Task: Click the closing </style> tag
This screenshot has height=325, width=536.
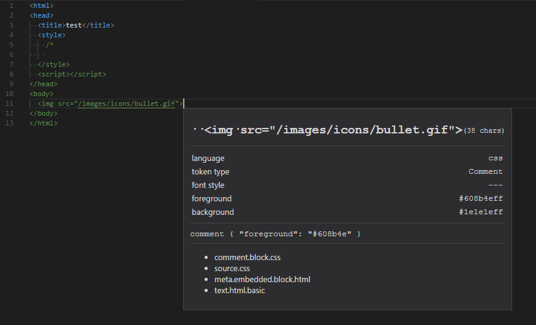Action: click(54, 64)
